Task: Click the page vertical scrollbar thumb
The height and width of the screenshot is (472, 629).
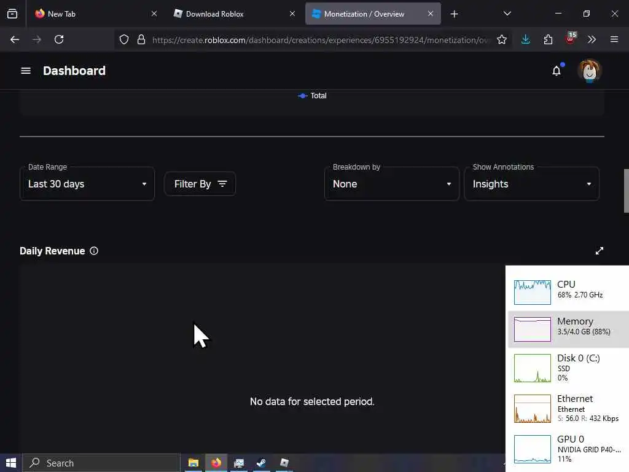Action: point(626,191)
